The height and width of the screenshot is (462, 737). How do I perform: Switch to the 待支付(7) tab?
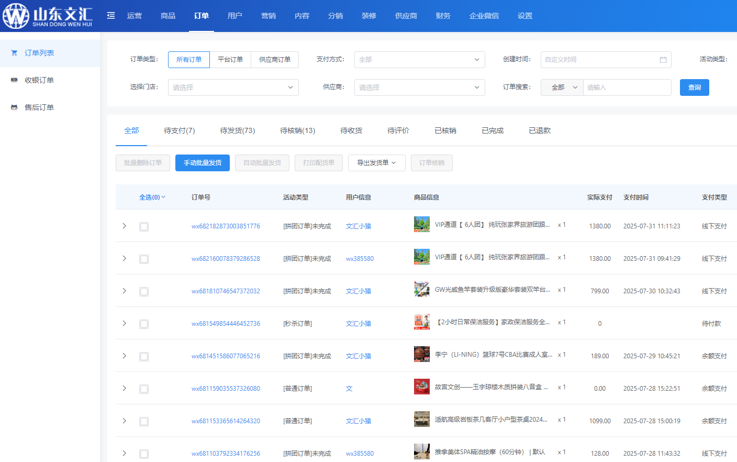pyautogui.click(x=180, y=130)
